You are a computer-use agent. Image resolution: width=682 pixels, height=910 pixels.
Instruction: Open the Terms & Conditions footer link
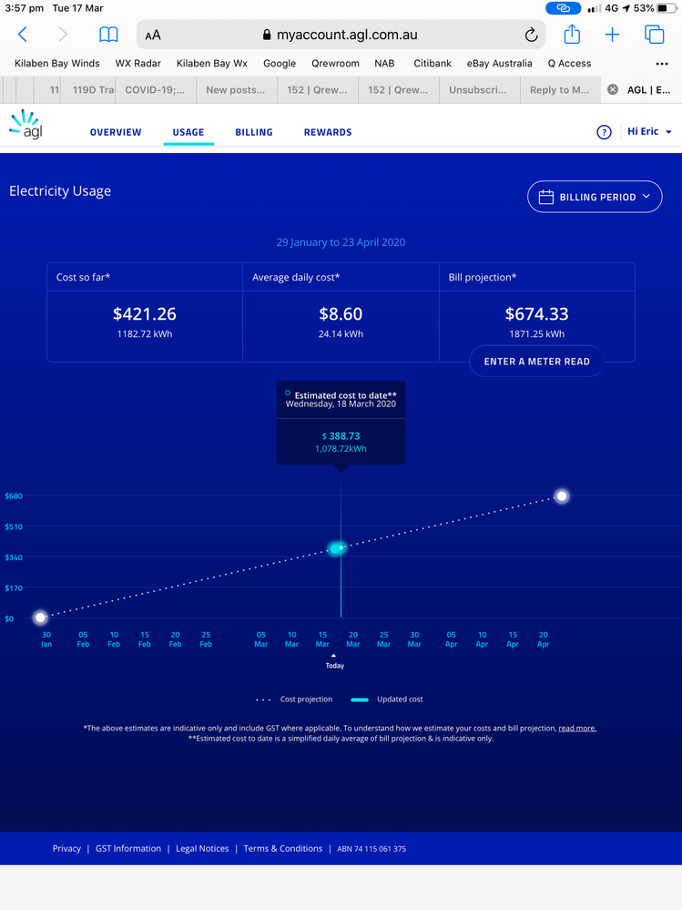point(282,848)
